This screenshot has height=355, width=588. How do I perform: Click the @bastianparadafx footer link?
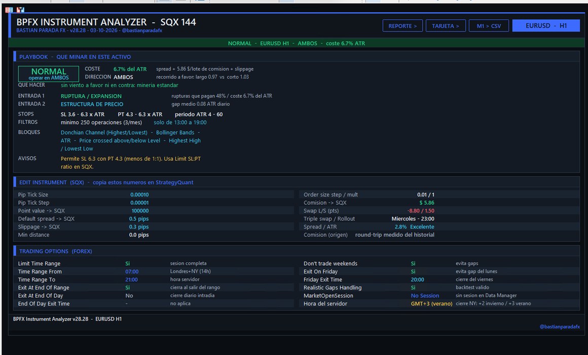pos(560,327)
